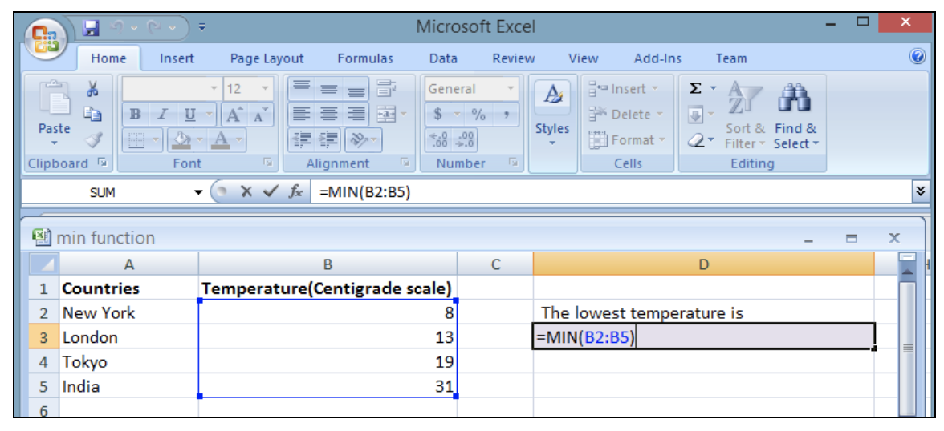Click the AutoSum sigma icon
The width and height of the screenshot is (944, 431).
pos(695,88)
